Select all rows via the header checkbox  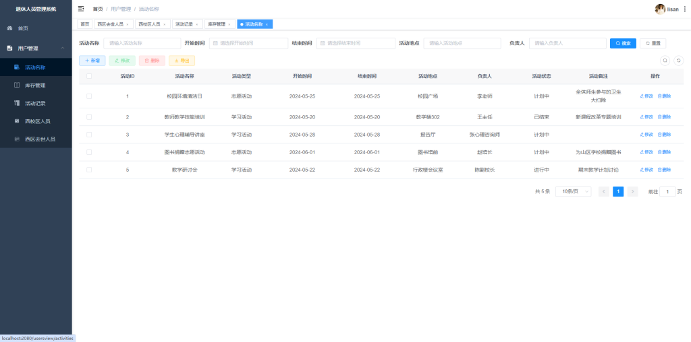pos(89,76)
